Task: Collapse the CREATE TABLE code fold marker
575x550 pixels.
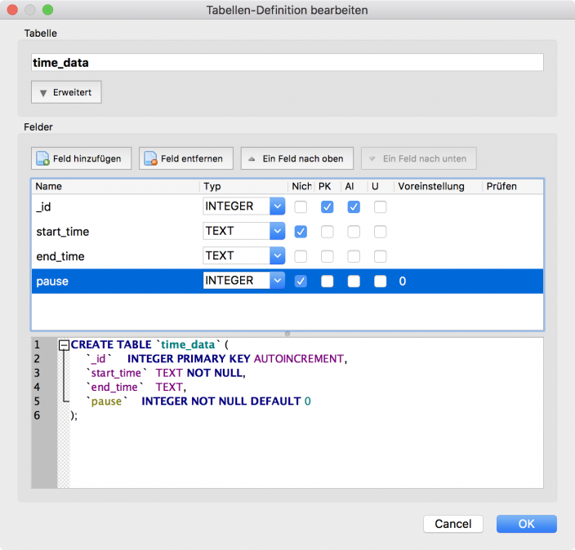Action: coord(64,345)
